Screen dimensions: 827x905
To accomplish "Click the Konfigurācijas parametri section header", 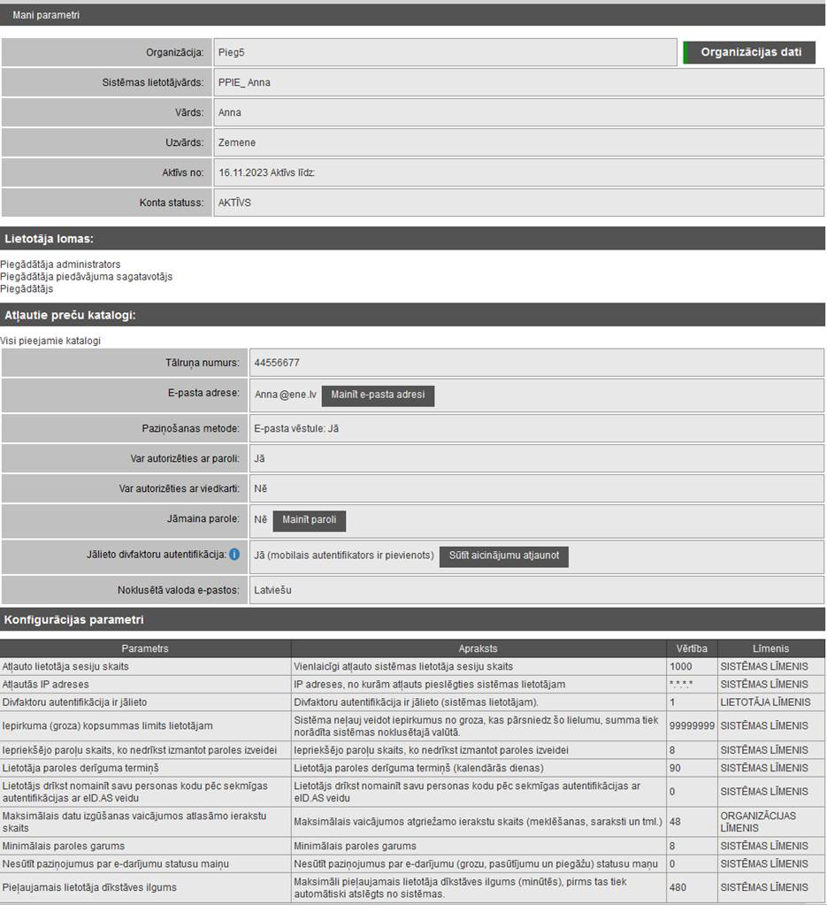I will click(x=73, y=620).
